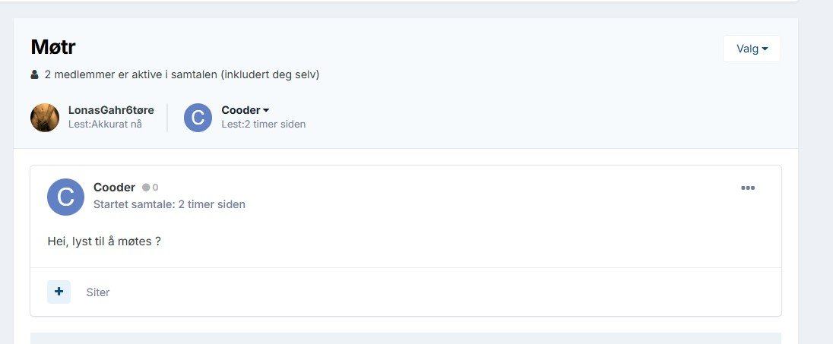Click the message text 'Hei, lyst til å møtes ?'

pyautogui.click(x=104, y=241)
